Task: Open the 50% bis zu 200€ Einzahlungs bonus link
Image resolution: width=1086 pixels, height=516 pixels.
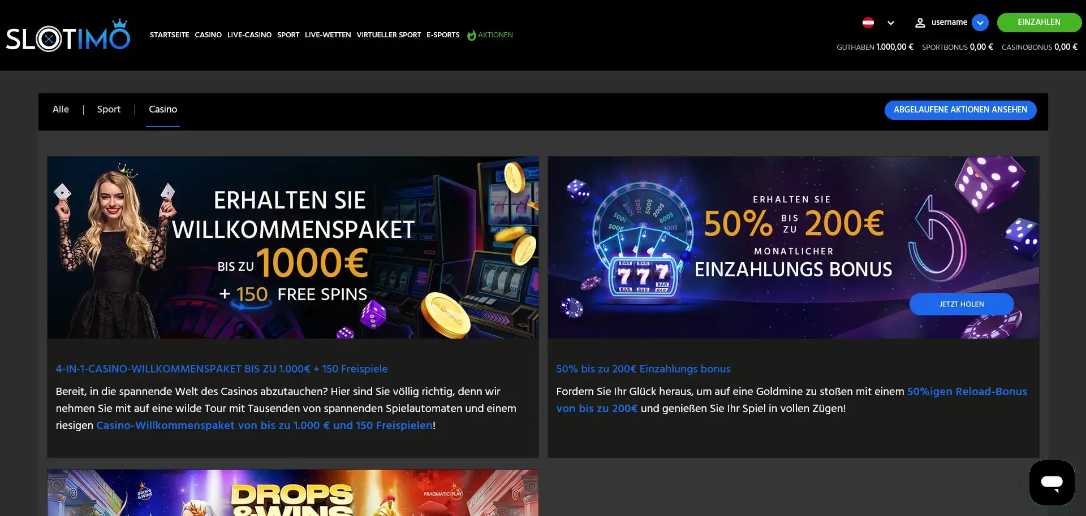Action: tap(643, 369)
